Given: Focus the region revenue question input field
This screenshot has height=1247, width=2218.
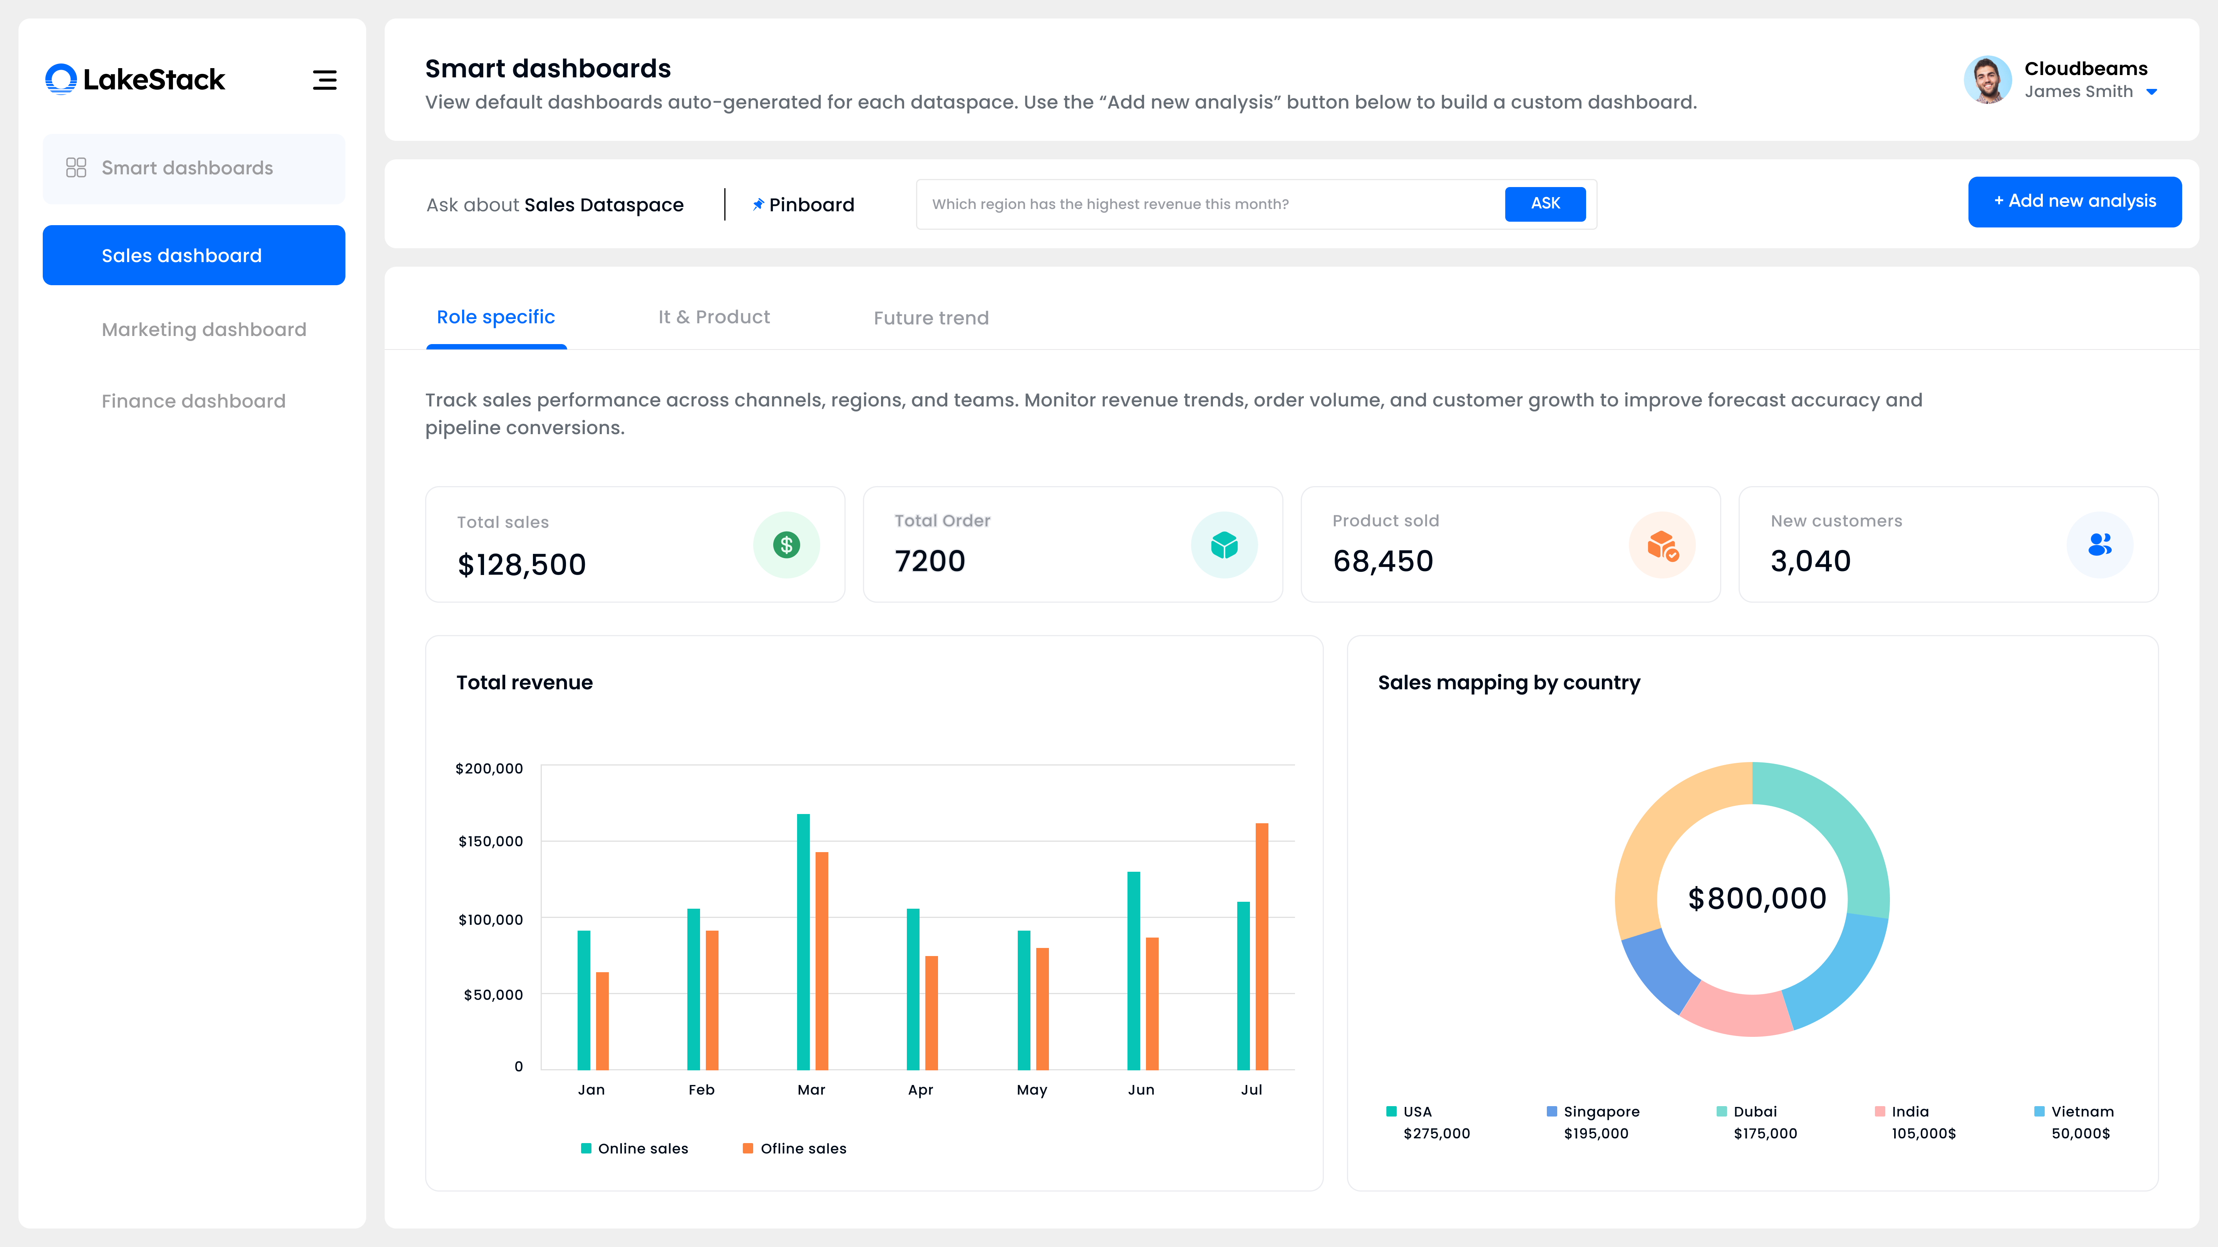Looking at the screenshot, I should pyautogui.click(x=1205, y=204).
